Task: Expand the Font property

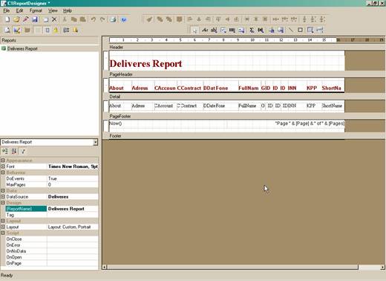Action: (3, 167)
